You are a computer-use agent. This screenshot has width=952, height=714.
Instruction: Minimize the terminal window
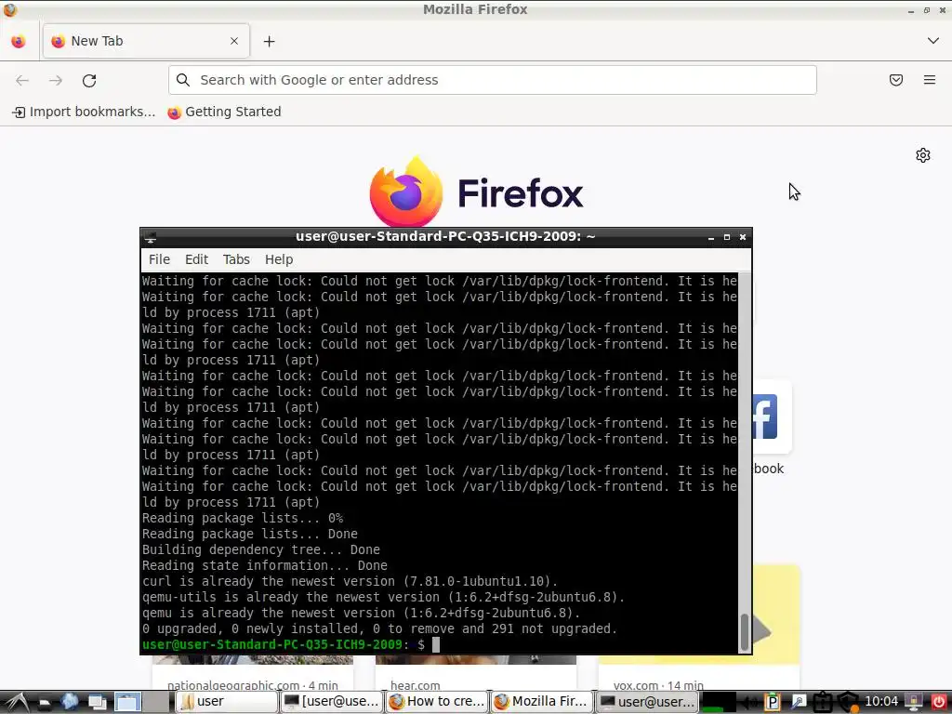pos(711,237)
